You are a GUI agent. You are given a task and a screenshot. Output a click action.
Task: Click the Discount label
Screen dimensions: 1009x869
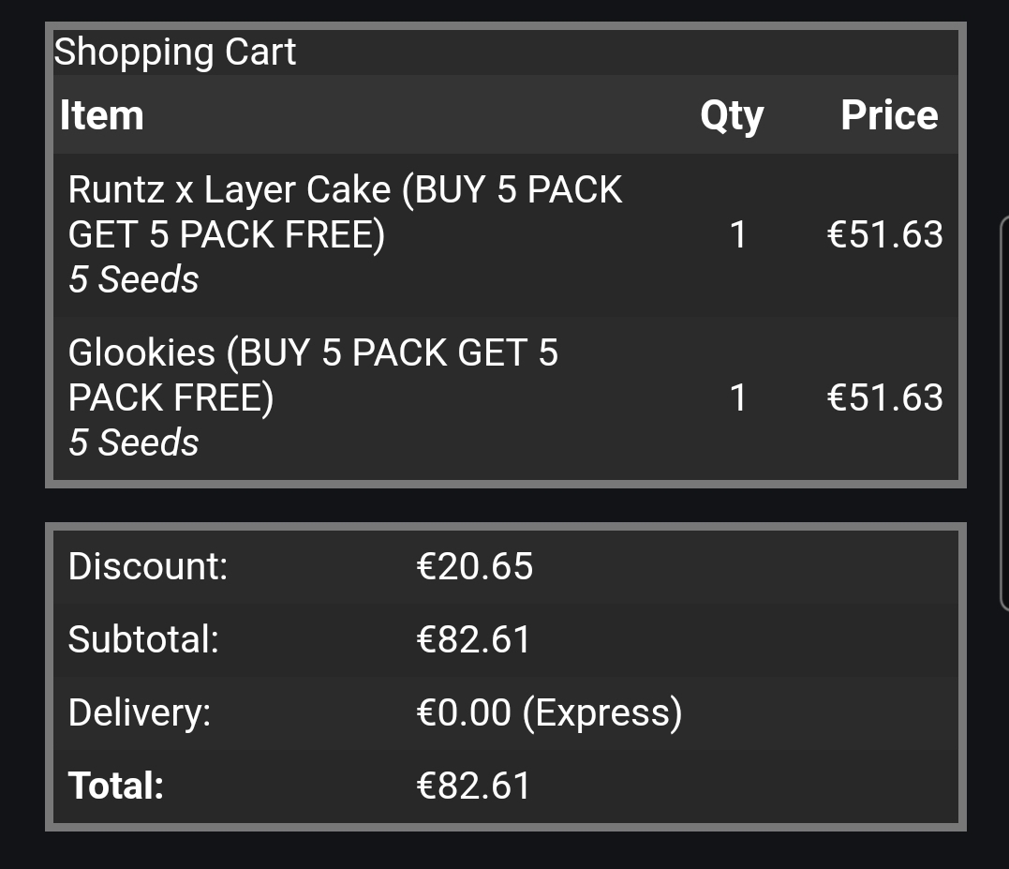coord(148,566)
